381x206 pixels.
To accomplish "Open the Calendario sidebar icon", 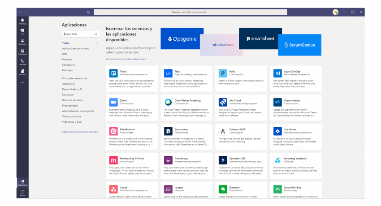I will (22, 52).
